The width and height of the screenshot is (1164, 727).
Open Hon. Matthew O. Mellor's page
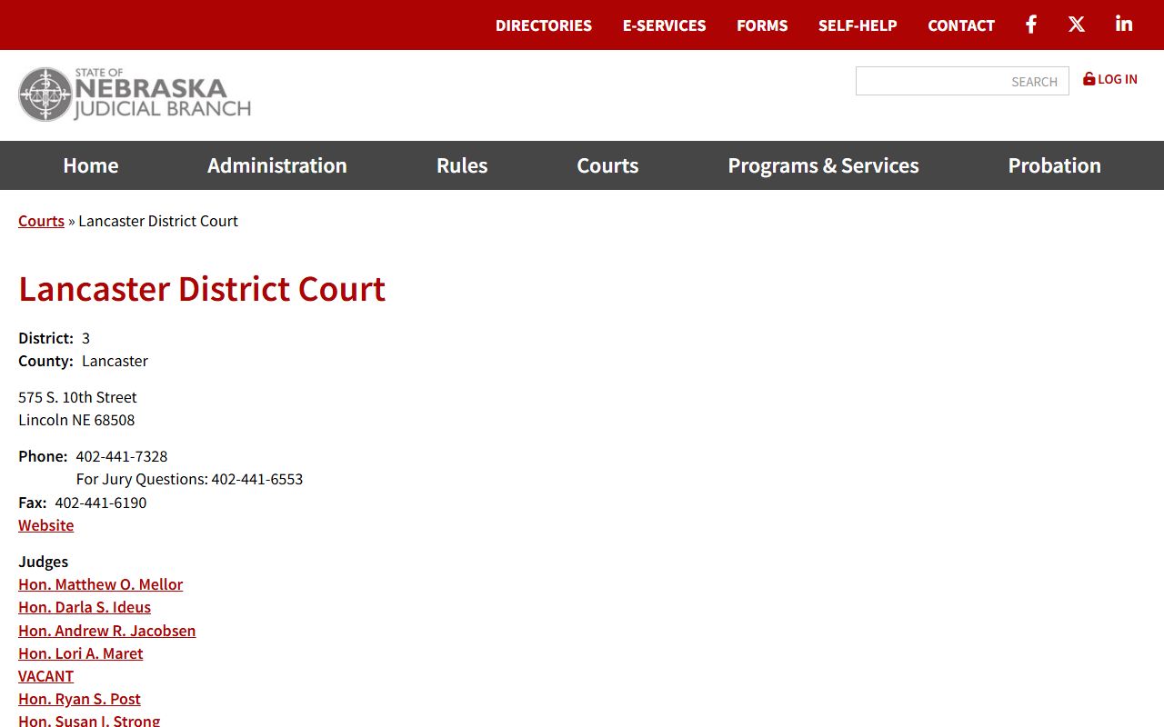point(100,584)
